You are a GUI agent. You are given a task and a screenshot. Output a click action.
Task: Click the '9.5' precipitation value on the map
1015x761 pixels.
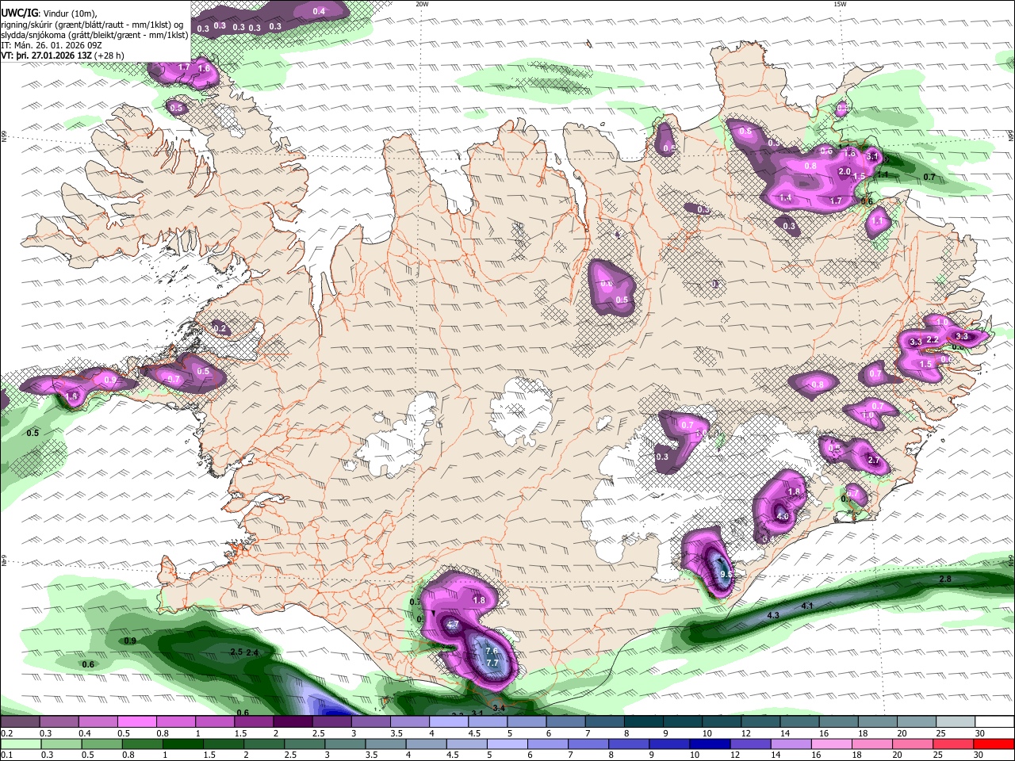pyautogui.click(x=725, y=575)
